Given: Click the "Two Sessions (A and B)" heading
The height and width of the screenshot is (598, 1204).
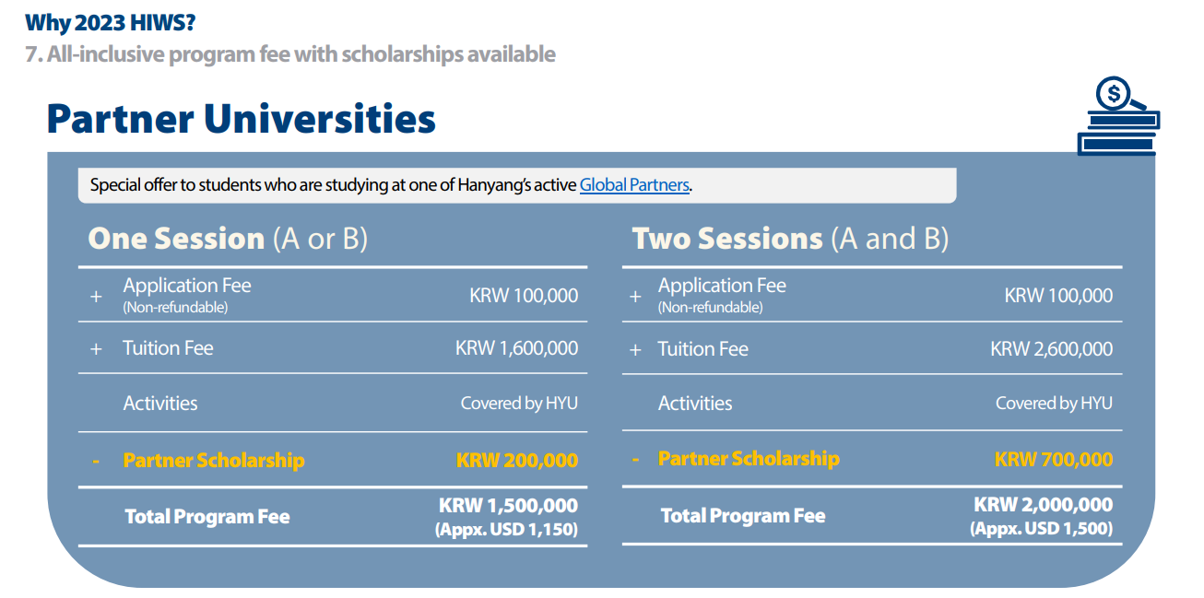Looking at the screenshot, I should (790, 239).
